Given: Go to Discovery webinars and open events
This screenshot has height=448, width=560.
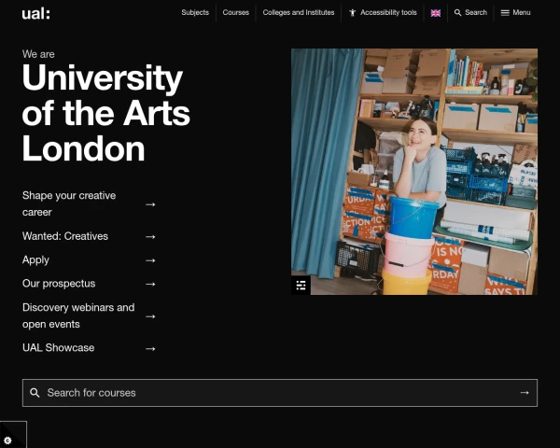Looking at the screenshot, I should pos(78,315).
